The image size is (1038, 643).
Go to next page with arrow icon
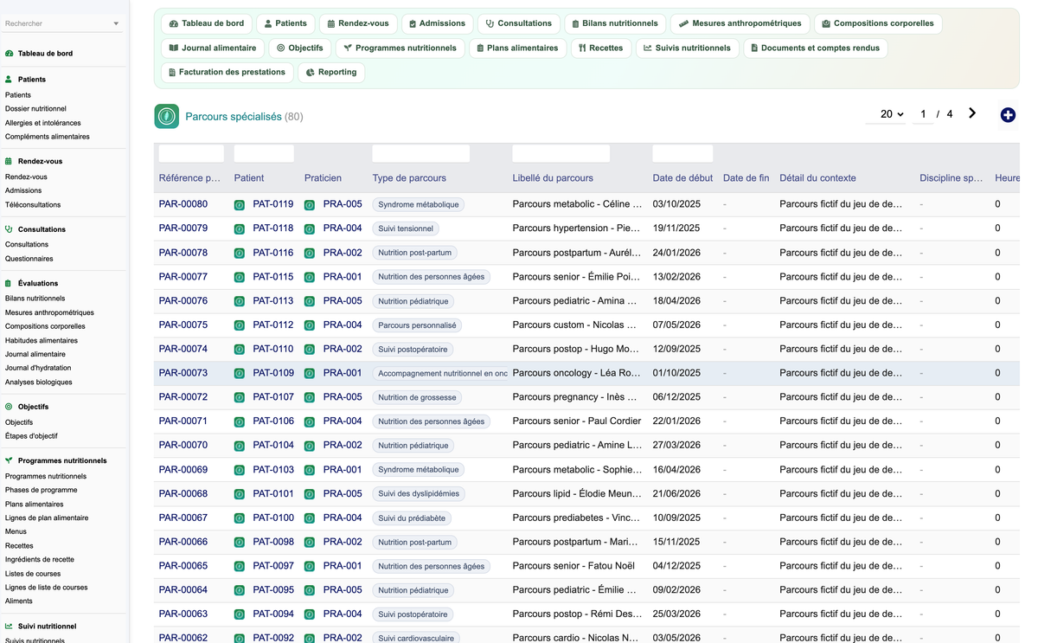point(972,113)
